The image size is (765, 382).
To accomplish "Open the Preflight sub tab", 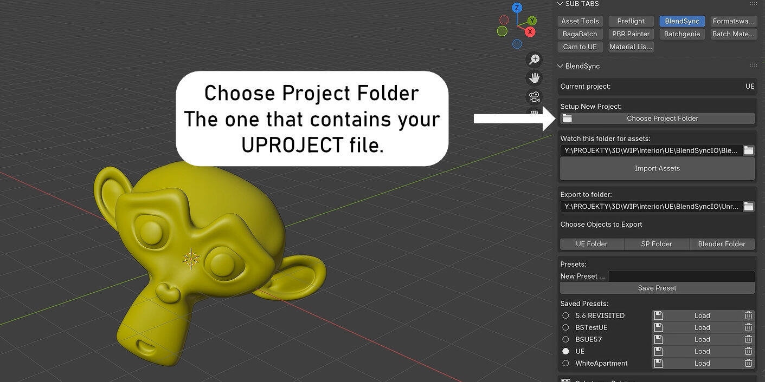I will click(x=631, y=21).
